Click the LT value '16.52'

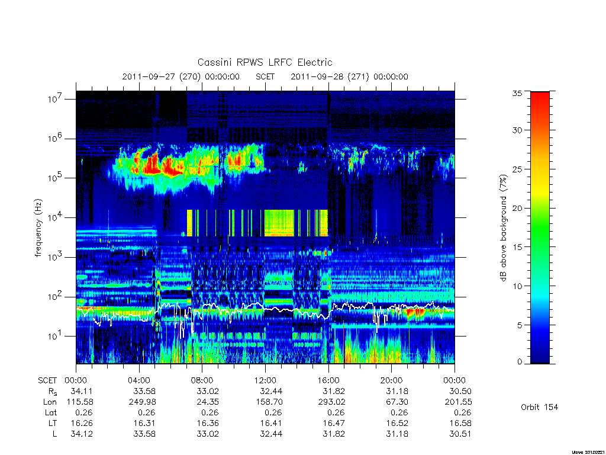[398, 423]
